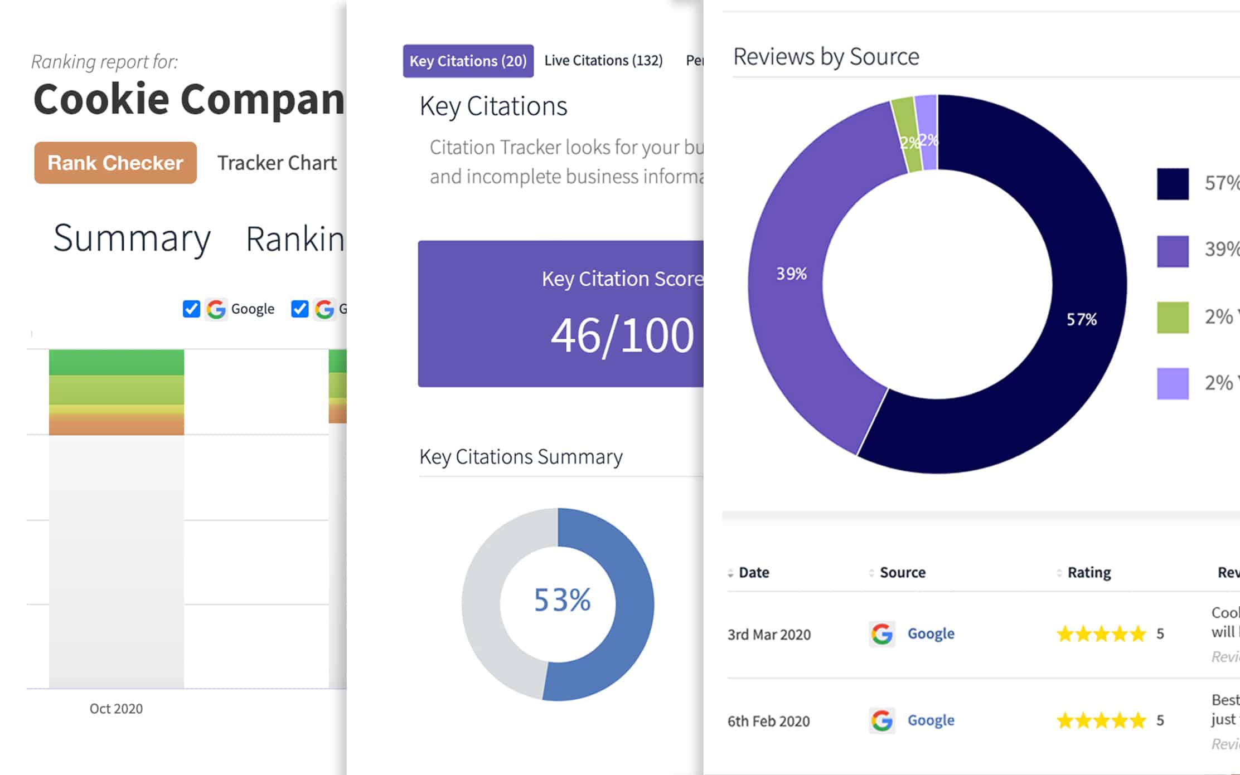Screen dimensions: 1240x775
Task: Click the purple 39% segment of the Reviews donut chart
Action: coord(792,273)
